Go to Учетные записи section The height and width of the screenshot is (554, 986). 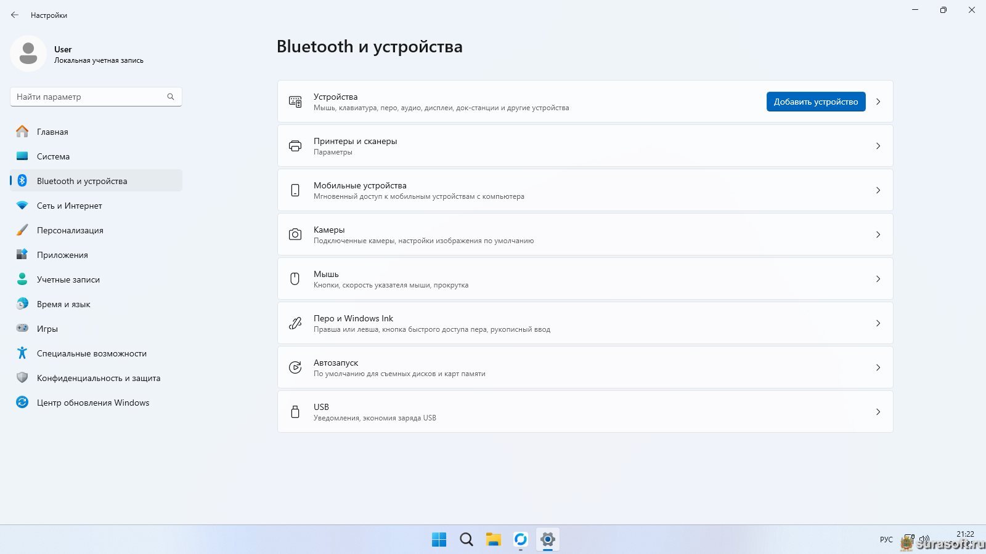tap(96, 279)
